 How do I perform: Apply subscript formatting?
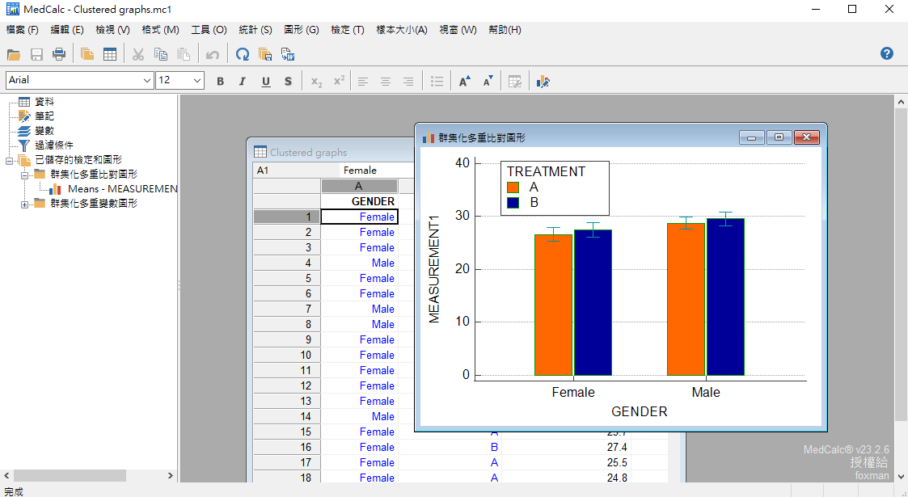[316, 82]
